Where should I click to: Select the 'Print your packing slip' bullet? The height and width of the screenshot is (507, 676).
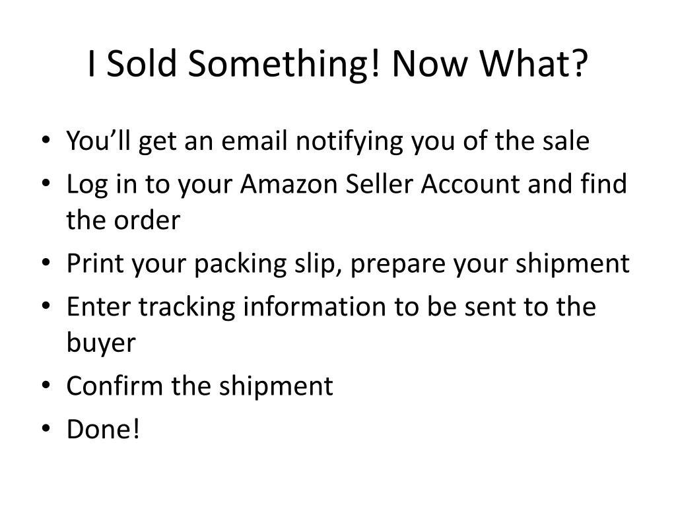(348, 264)
